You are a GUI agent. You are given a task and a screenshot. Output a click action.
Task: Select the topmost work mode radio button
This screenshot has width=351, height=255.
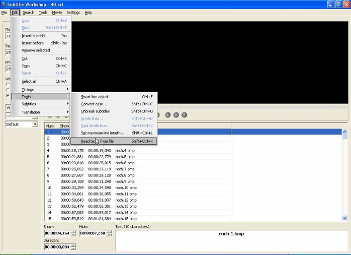pyautogui.click(x=8, y=85)
